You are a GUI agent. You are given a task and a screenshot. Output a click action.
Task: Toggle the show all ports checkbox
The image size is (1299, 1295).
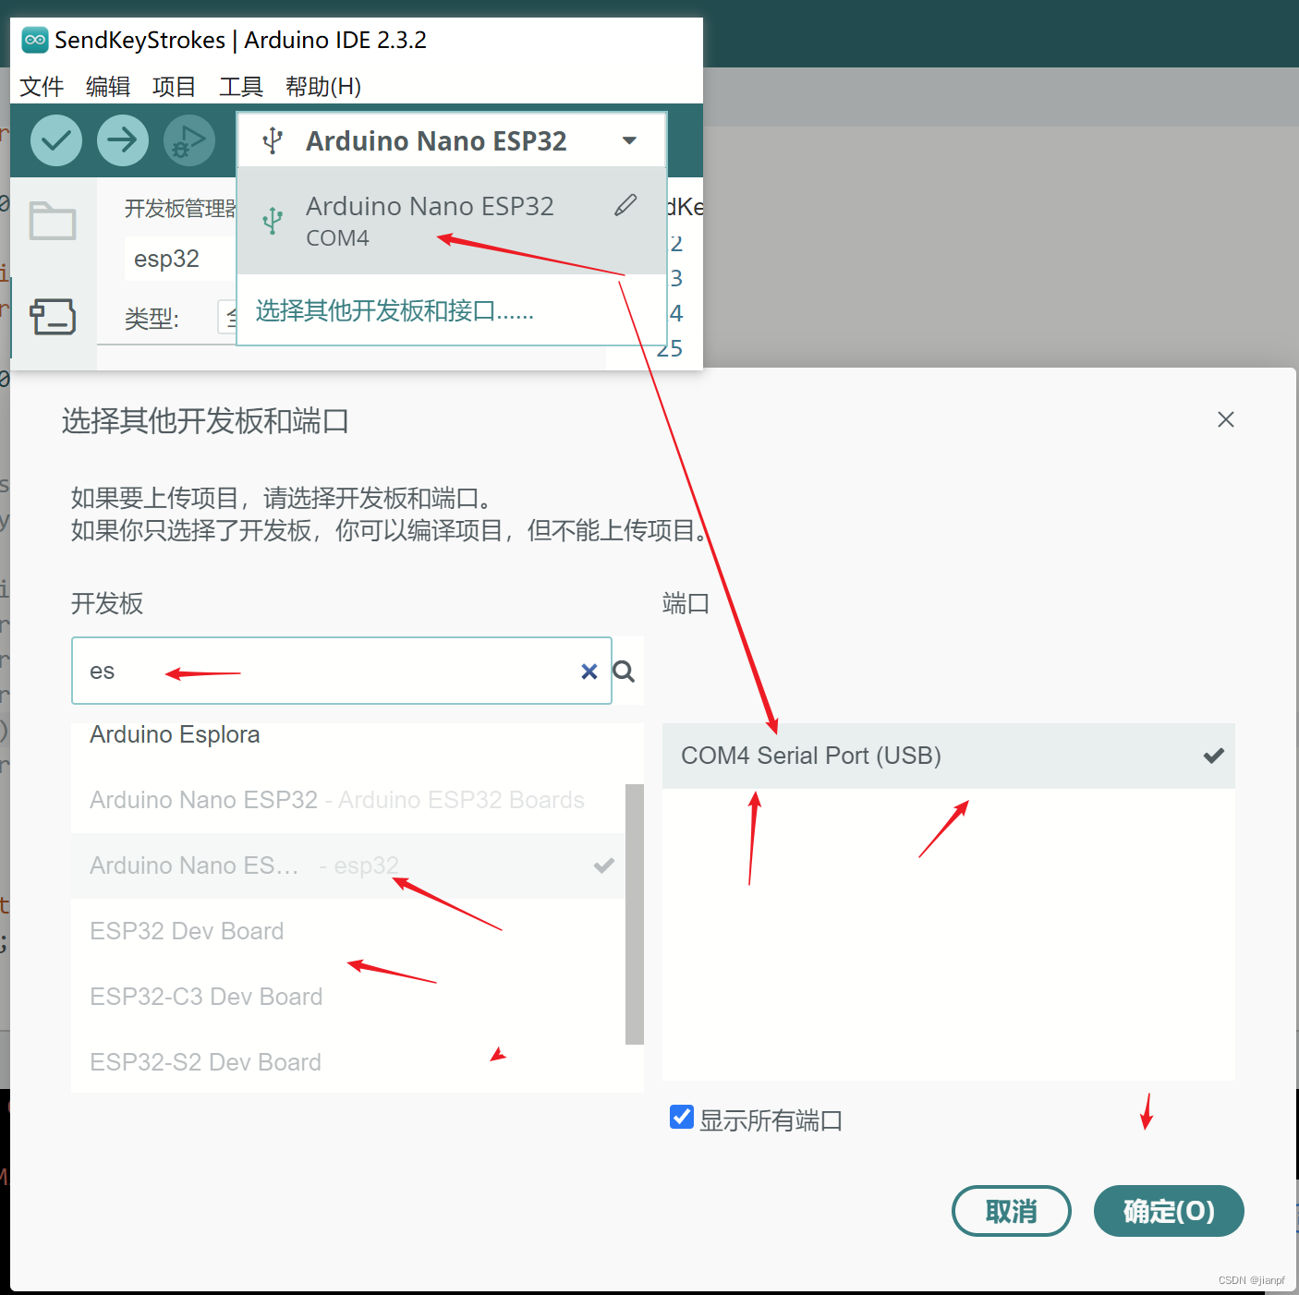[x=682, y=1117]
